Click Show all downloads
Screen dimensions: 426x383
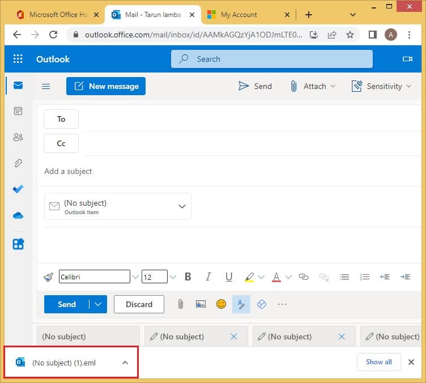click(x=379, y=362)
